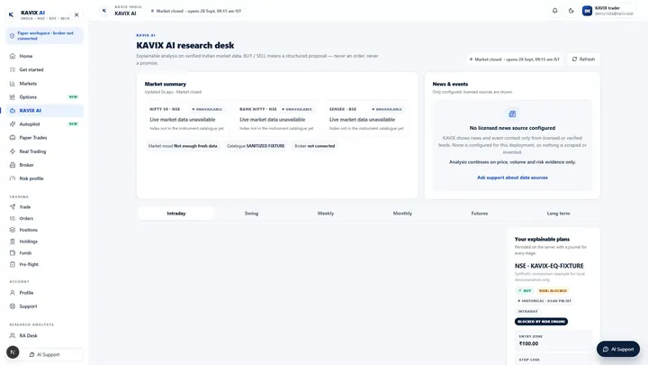Click the Home icon in sidebar
The height and width of the screenshot is (365, 648).
coord(13,56)
